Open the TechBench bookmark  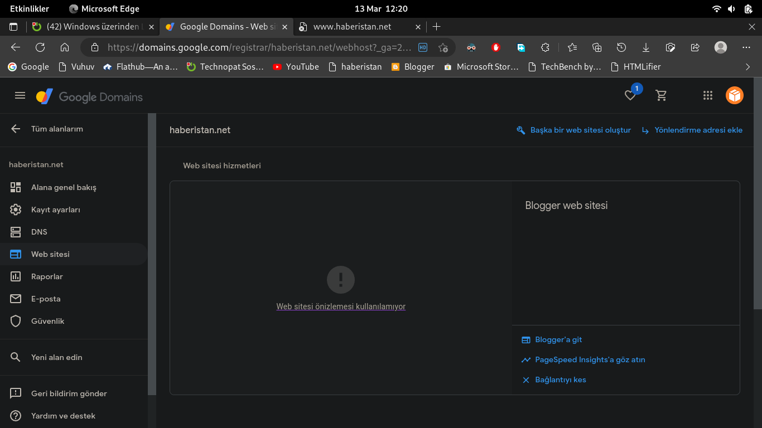[x=565, y=67]
